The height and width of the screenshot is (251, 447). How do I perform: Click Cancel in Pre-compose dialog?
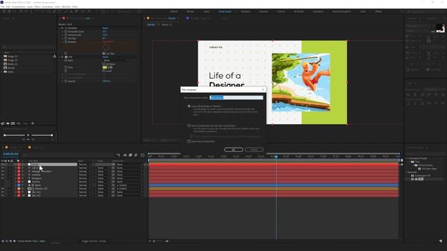254,149
